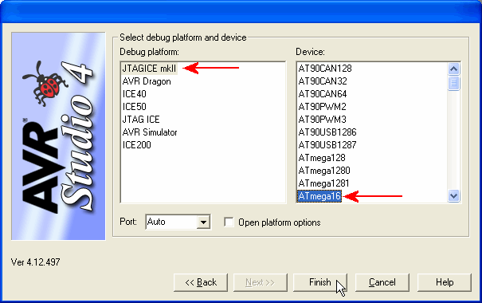Choose AT90CAN64 in Device list
This screenshot has width=482, height=303.
coord(323,94)
